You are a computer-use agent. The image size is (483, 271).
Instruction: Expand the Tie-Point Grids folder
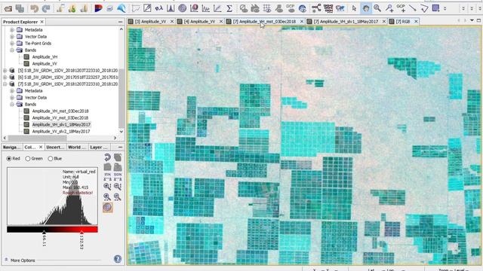12,44
